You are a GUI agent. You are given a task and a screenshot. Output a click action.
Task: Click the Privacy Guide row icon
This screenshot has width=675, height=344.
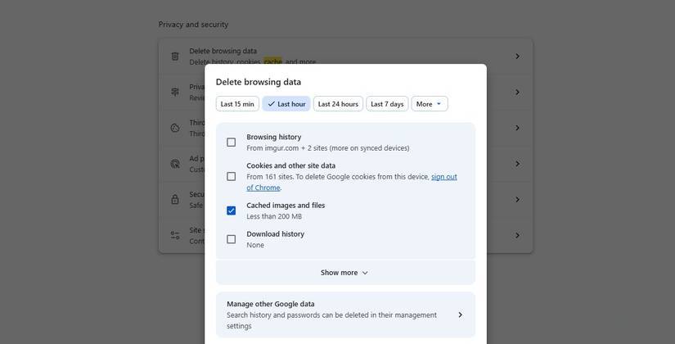tap(175, 92)
